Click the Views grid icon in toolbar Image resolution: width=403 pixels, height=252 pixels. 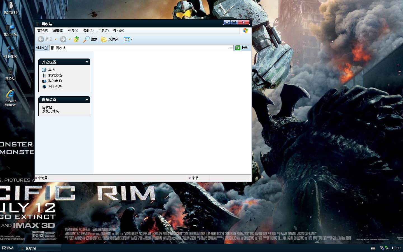(x=127, y=39)
